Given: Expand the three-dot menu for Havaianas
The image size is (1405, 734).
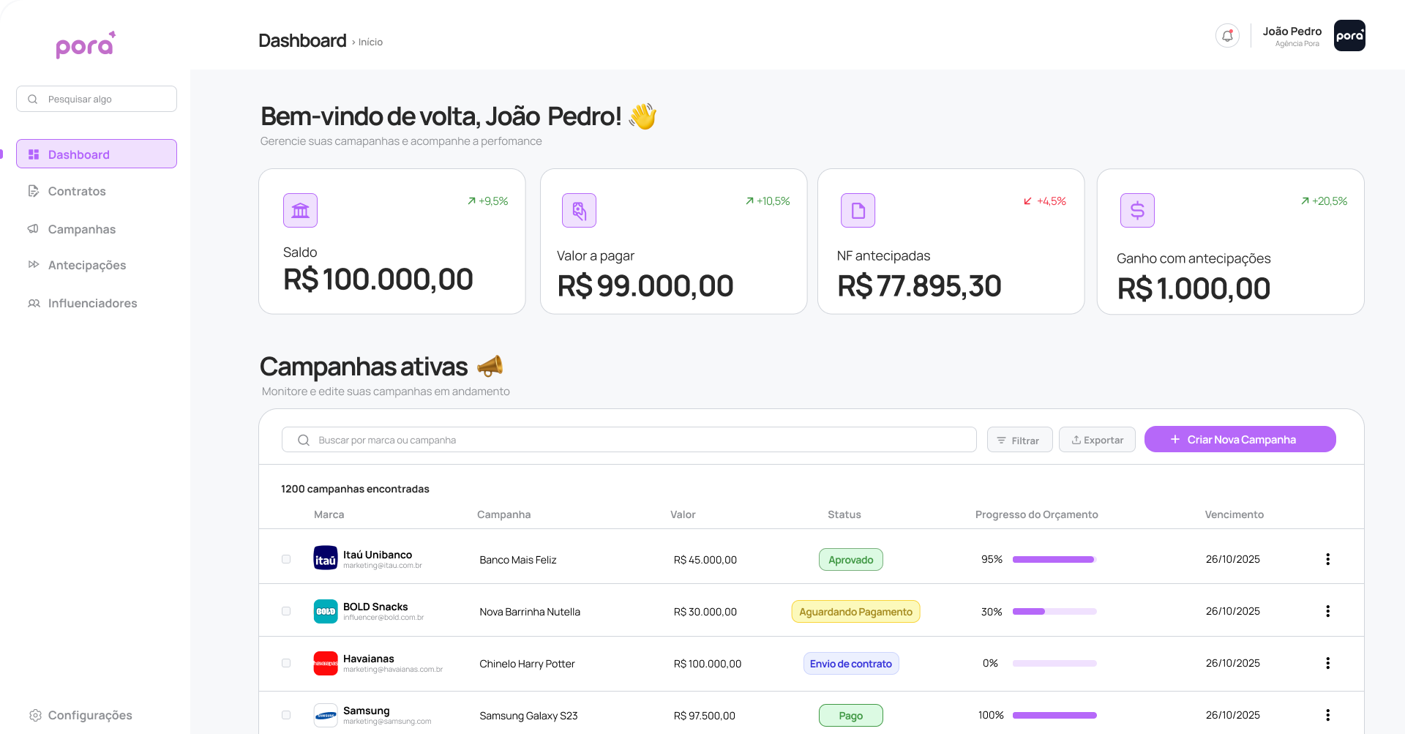Looking at the screenshot, I should [1327, 663].
